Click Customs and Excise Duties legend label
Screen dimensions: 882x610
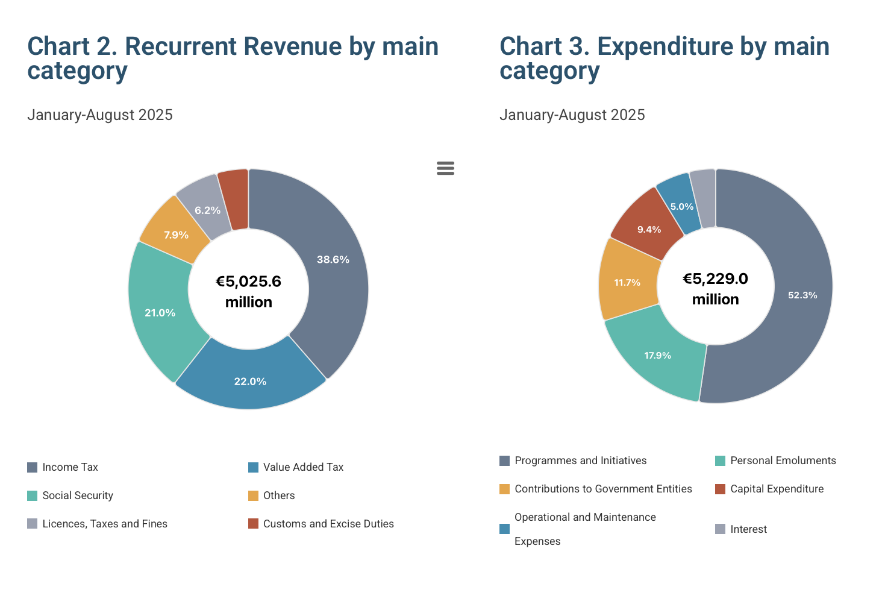(x=328, y=524)
